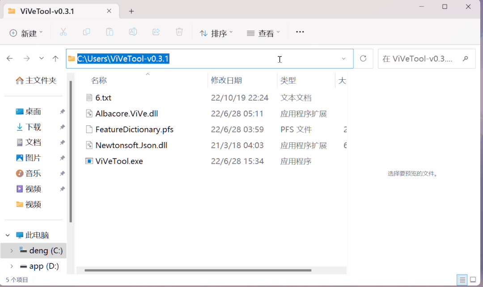Click the ViVeTool.exe application icon
The image size is (483, 287).
pos(89,161)
